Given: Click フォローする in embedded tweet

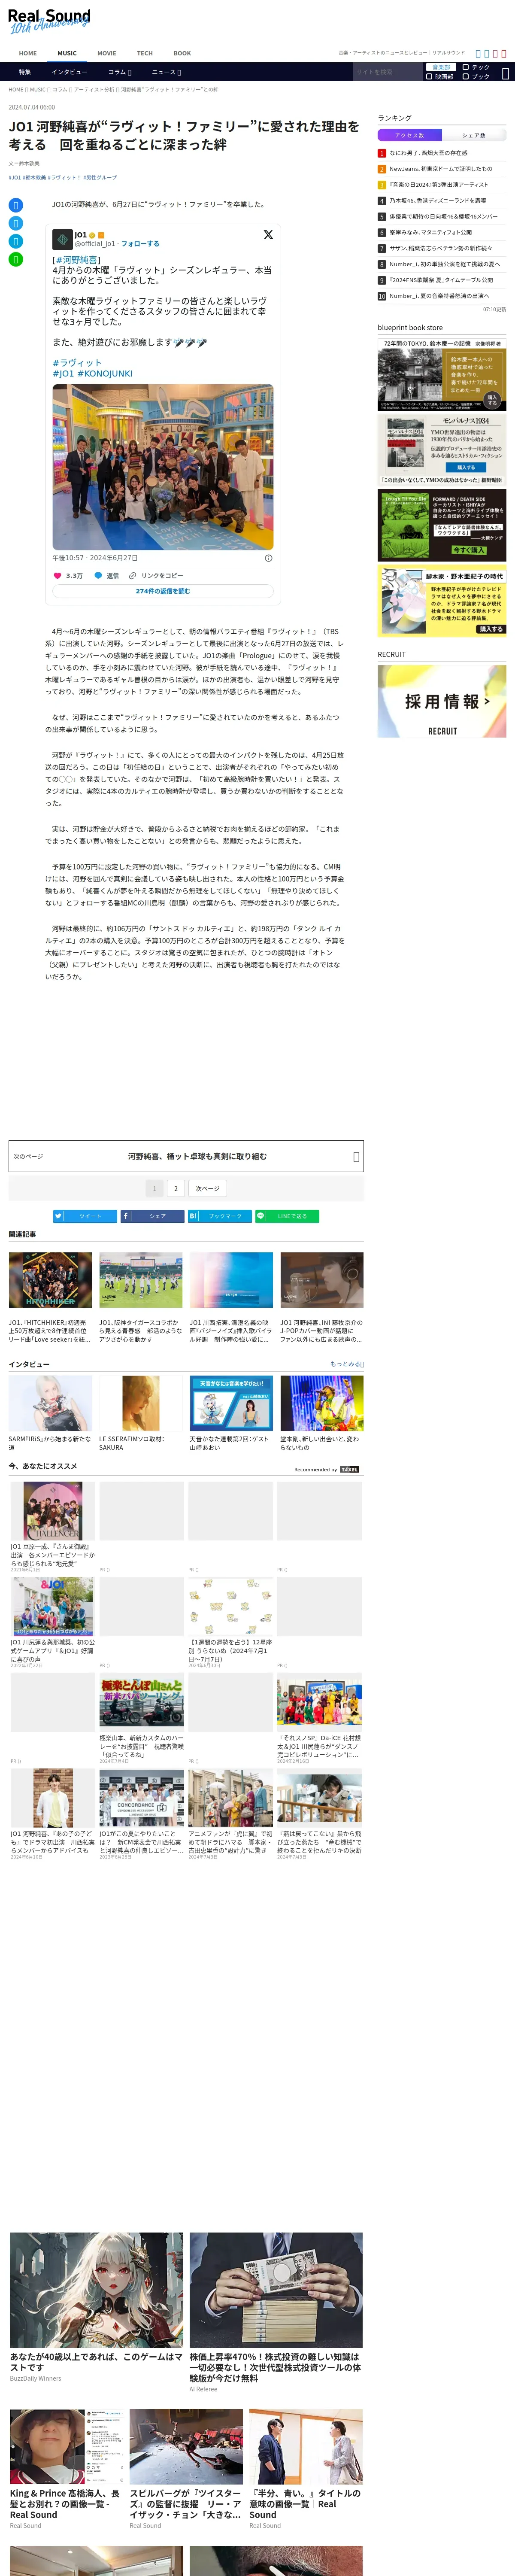Looking at the screenshot, I should [x=140, y=243].
